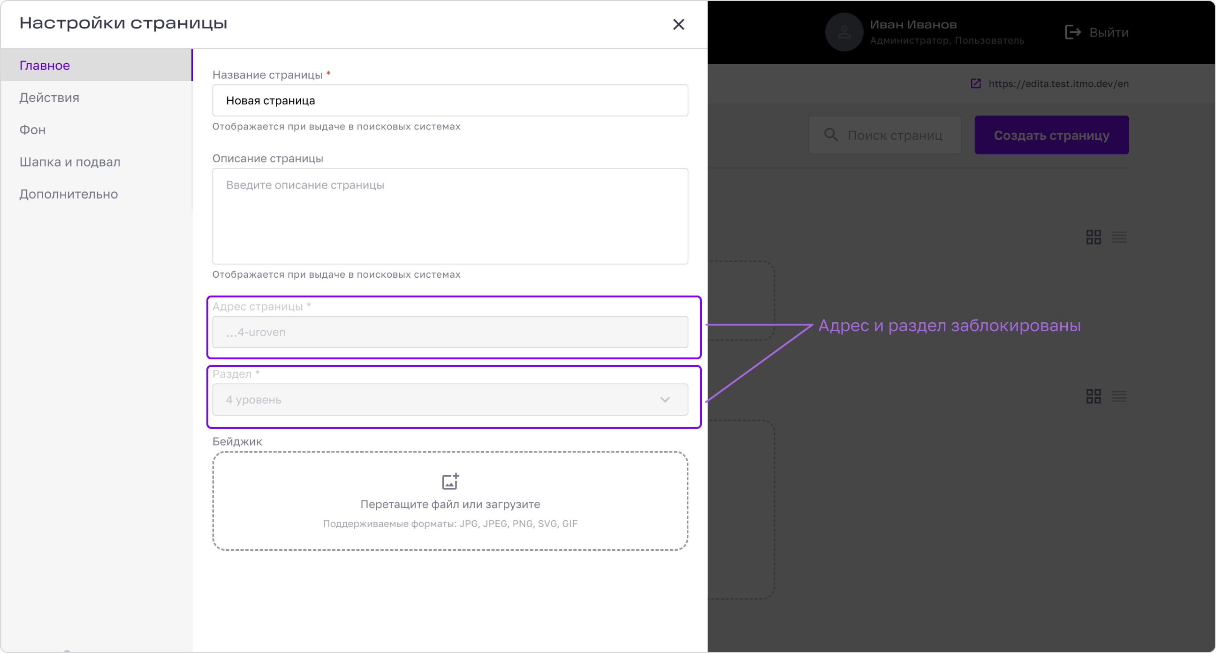Open the Раздел dropdown showing 4 уровень
Screen dimensions: 1216x653
click(450, 400)
